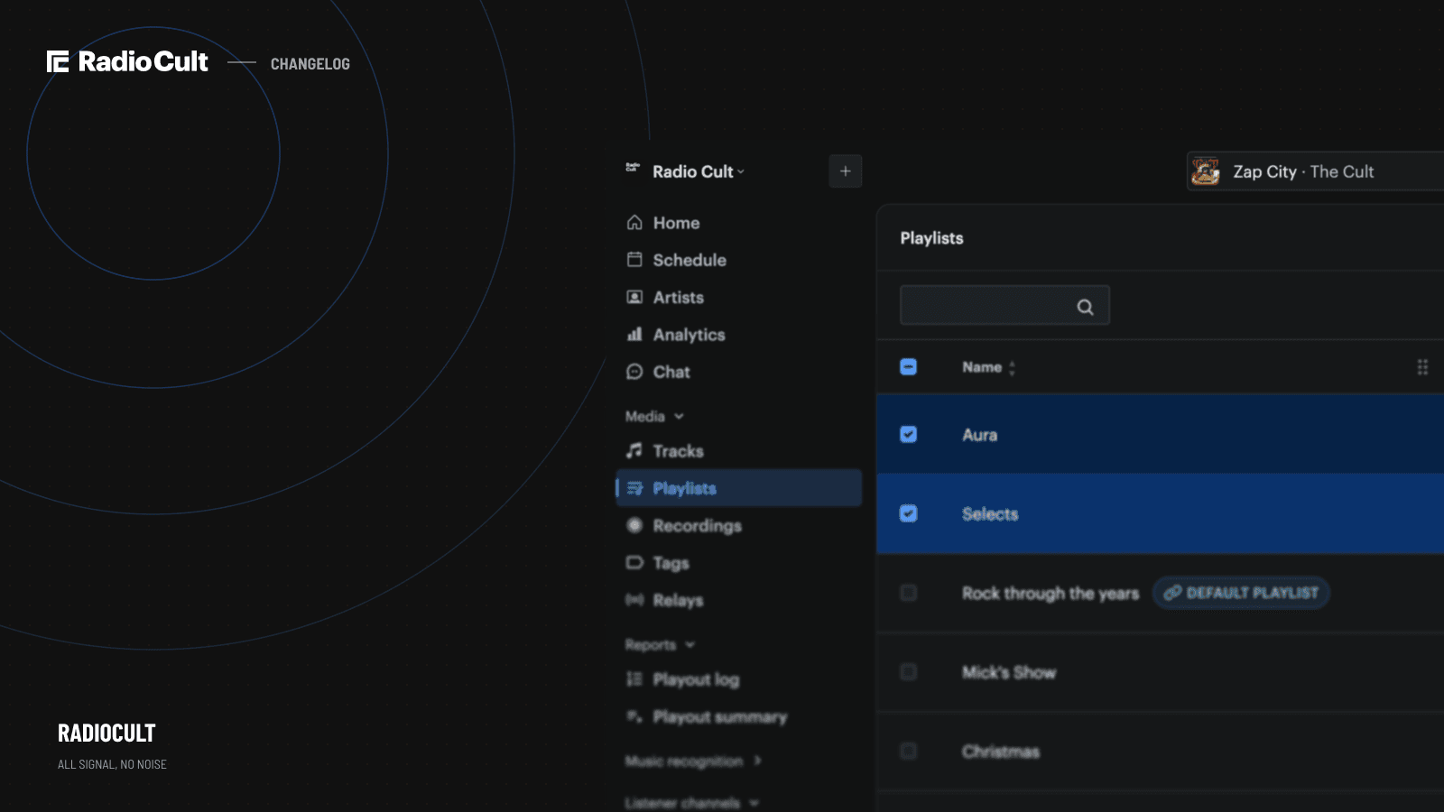Click the playlist search input field

[1004, 306]
